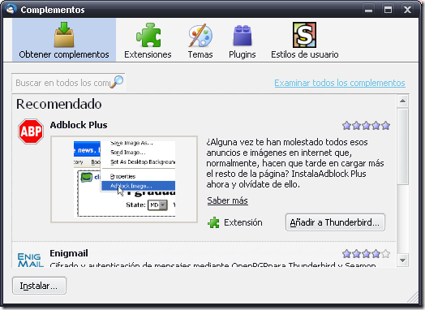Click the Recomendado heading

click(59, 104)
